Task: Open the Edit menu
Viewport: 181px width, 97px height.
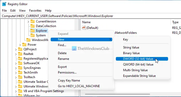Action: [13, 11]
